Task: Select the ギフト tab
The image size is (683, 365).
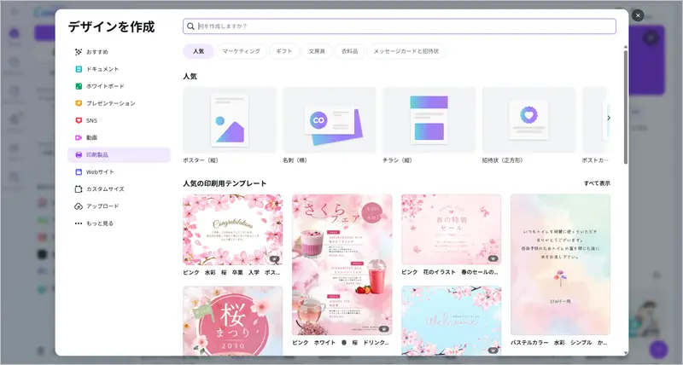Action: pyautogui.click(x=284, y=51)
